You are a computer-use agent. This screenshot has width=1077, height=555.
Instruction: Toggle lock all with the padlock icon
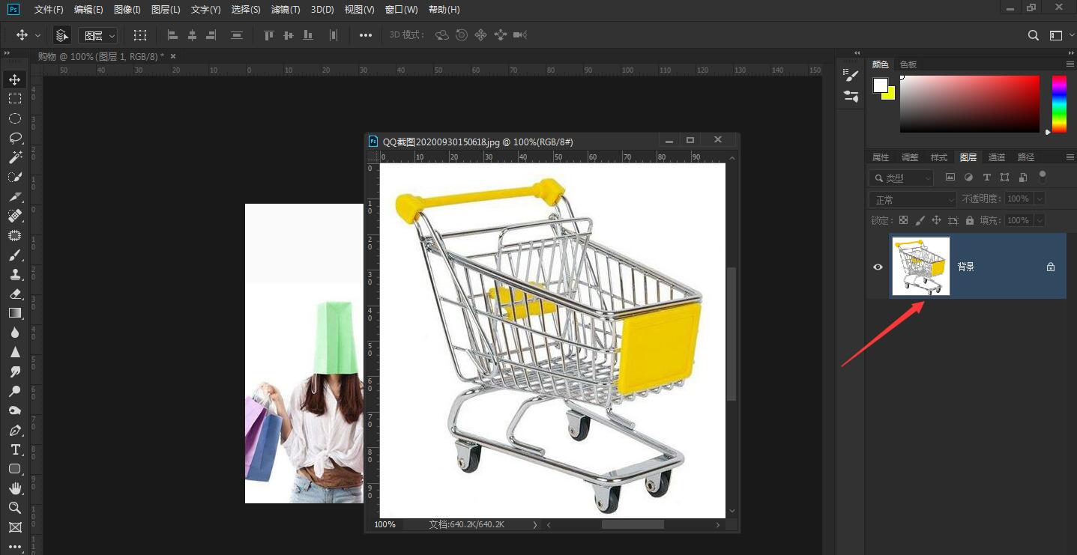(x=969, y=219)
